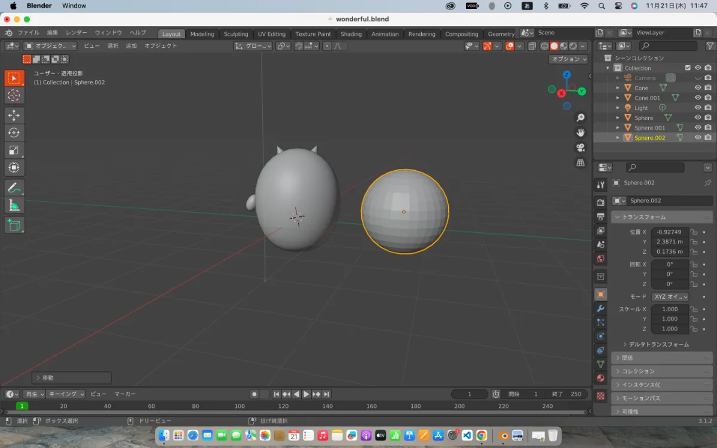Toggle visibility of Sphere.001 in outliner
The image size is (717, 448).
tap(698, 128)
